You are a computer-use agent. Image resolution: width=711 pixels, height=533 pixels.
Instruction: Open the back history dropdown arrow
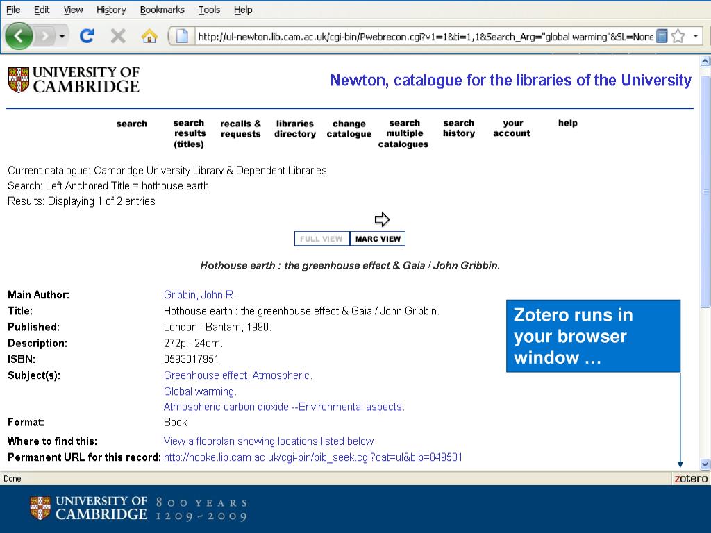tap(62, 36)
